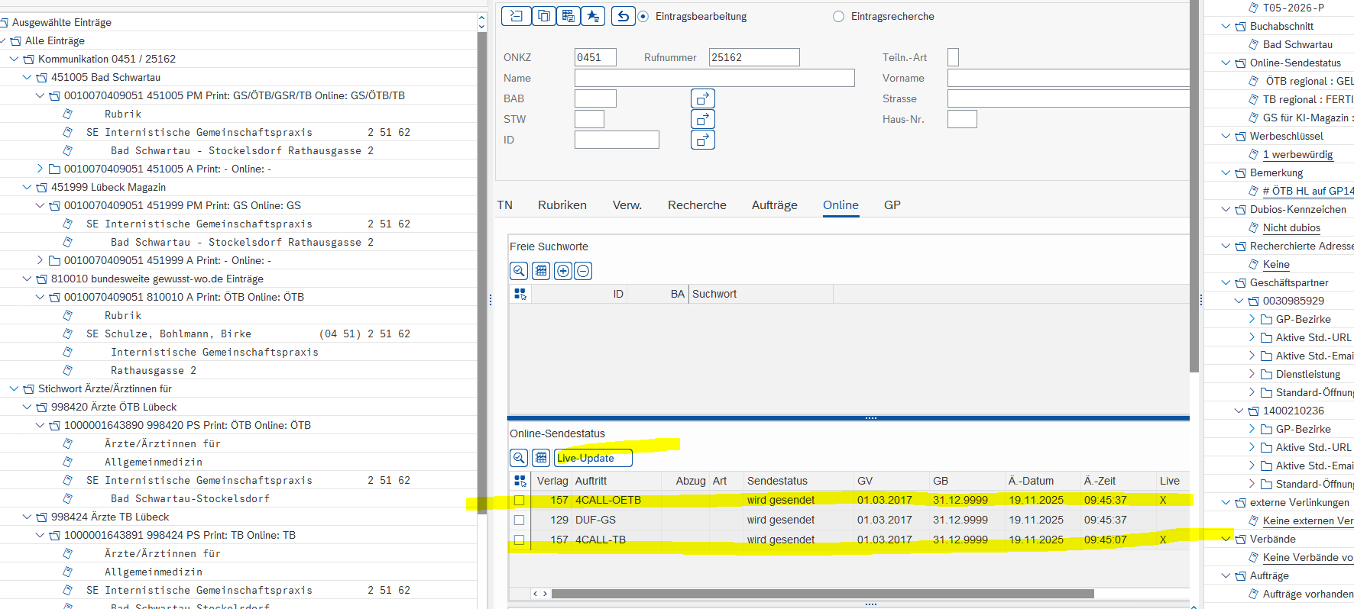Click the select-all icon in the Suchwort table header
This screenshot has height=609, width=1354.
tap(520, 294)
